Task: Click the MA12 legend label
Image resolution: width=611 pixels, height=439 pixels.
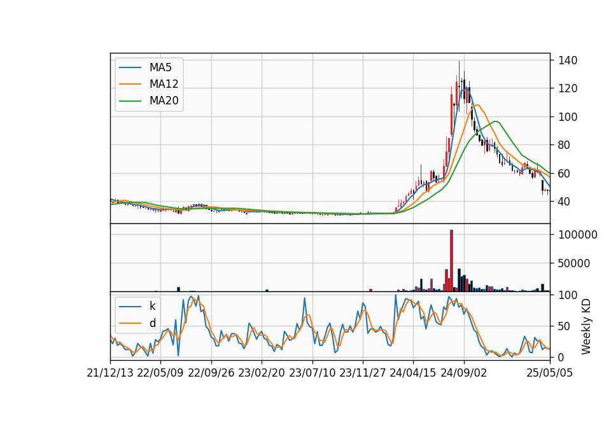Action: [x=164, y=84]
